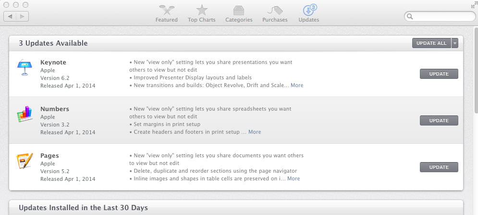Screen dimensions: 478x215
Task: Click the Numbers app icon
Action: coord(25,114)
